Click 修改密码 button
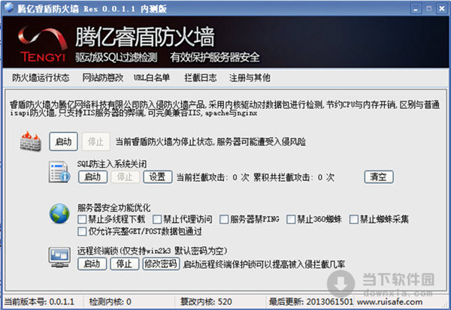 [x=161, y=263]
